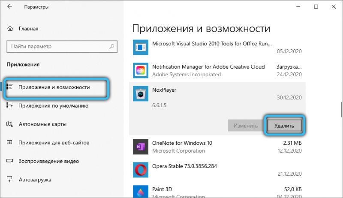Minimize the Параметры window
The height and width of the screenshot is (198, 343).
298,6
